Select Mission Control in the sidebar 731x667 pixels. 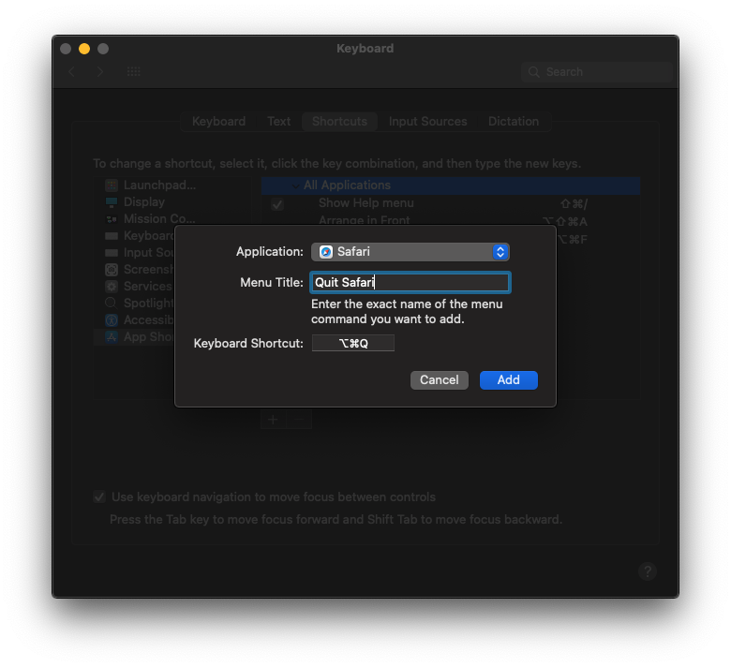(x=172, y=218)
